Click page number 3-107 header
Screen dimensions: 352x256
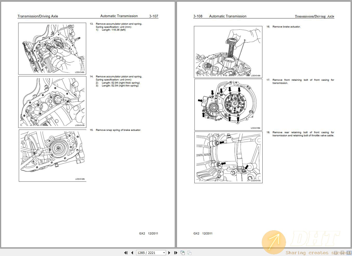(154, 16)
